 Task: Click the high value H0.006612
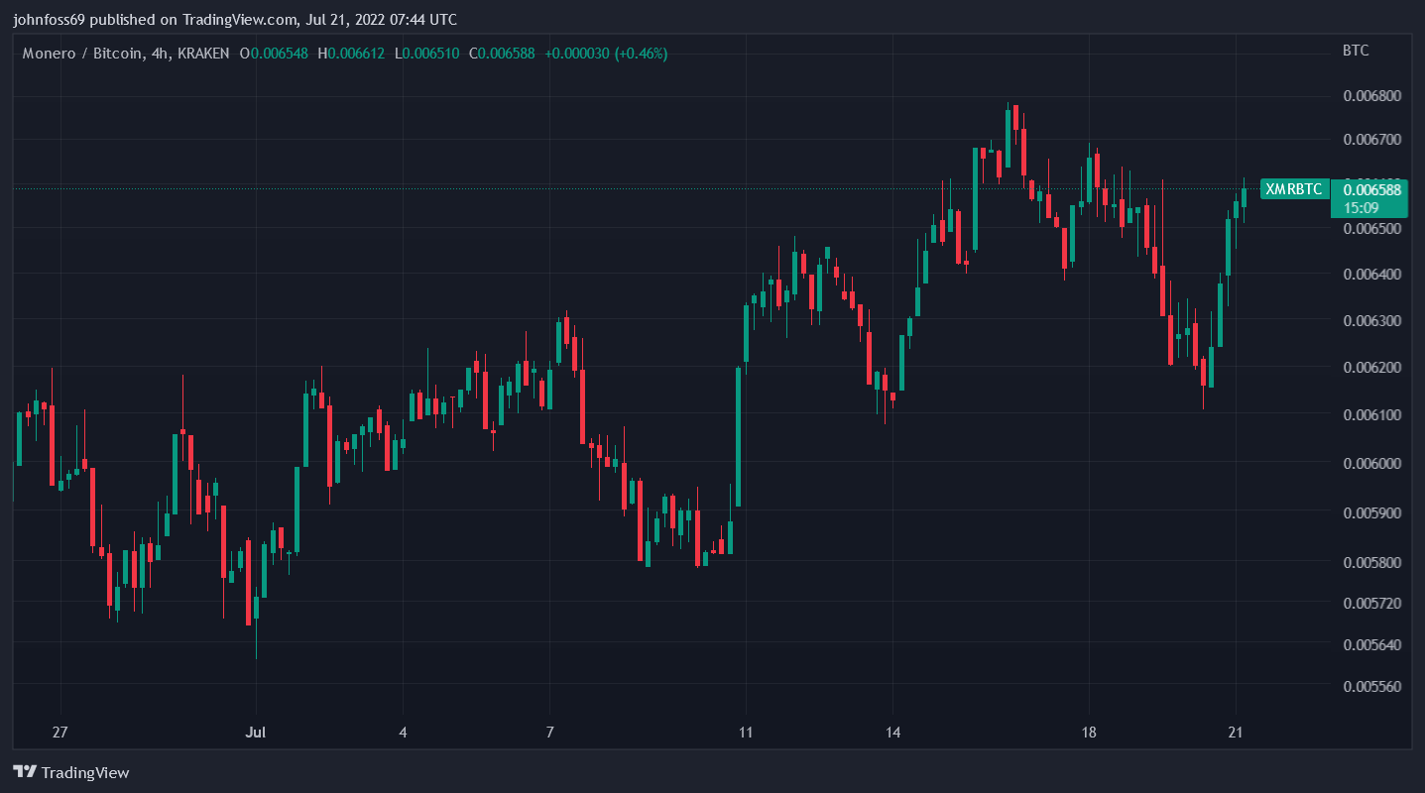click(352, 53)
